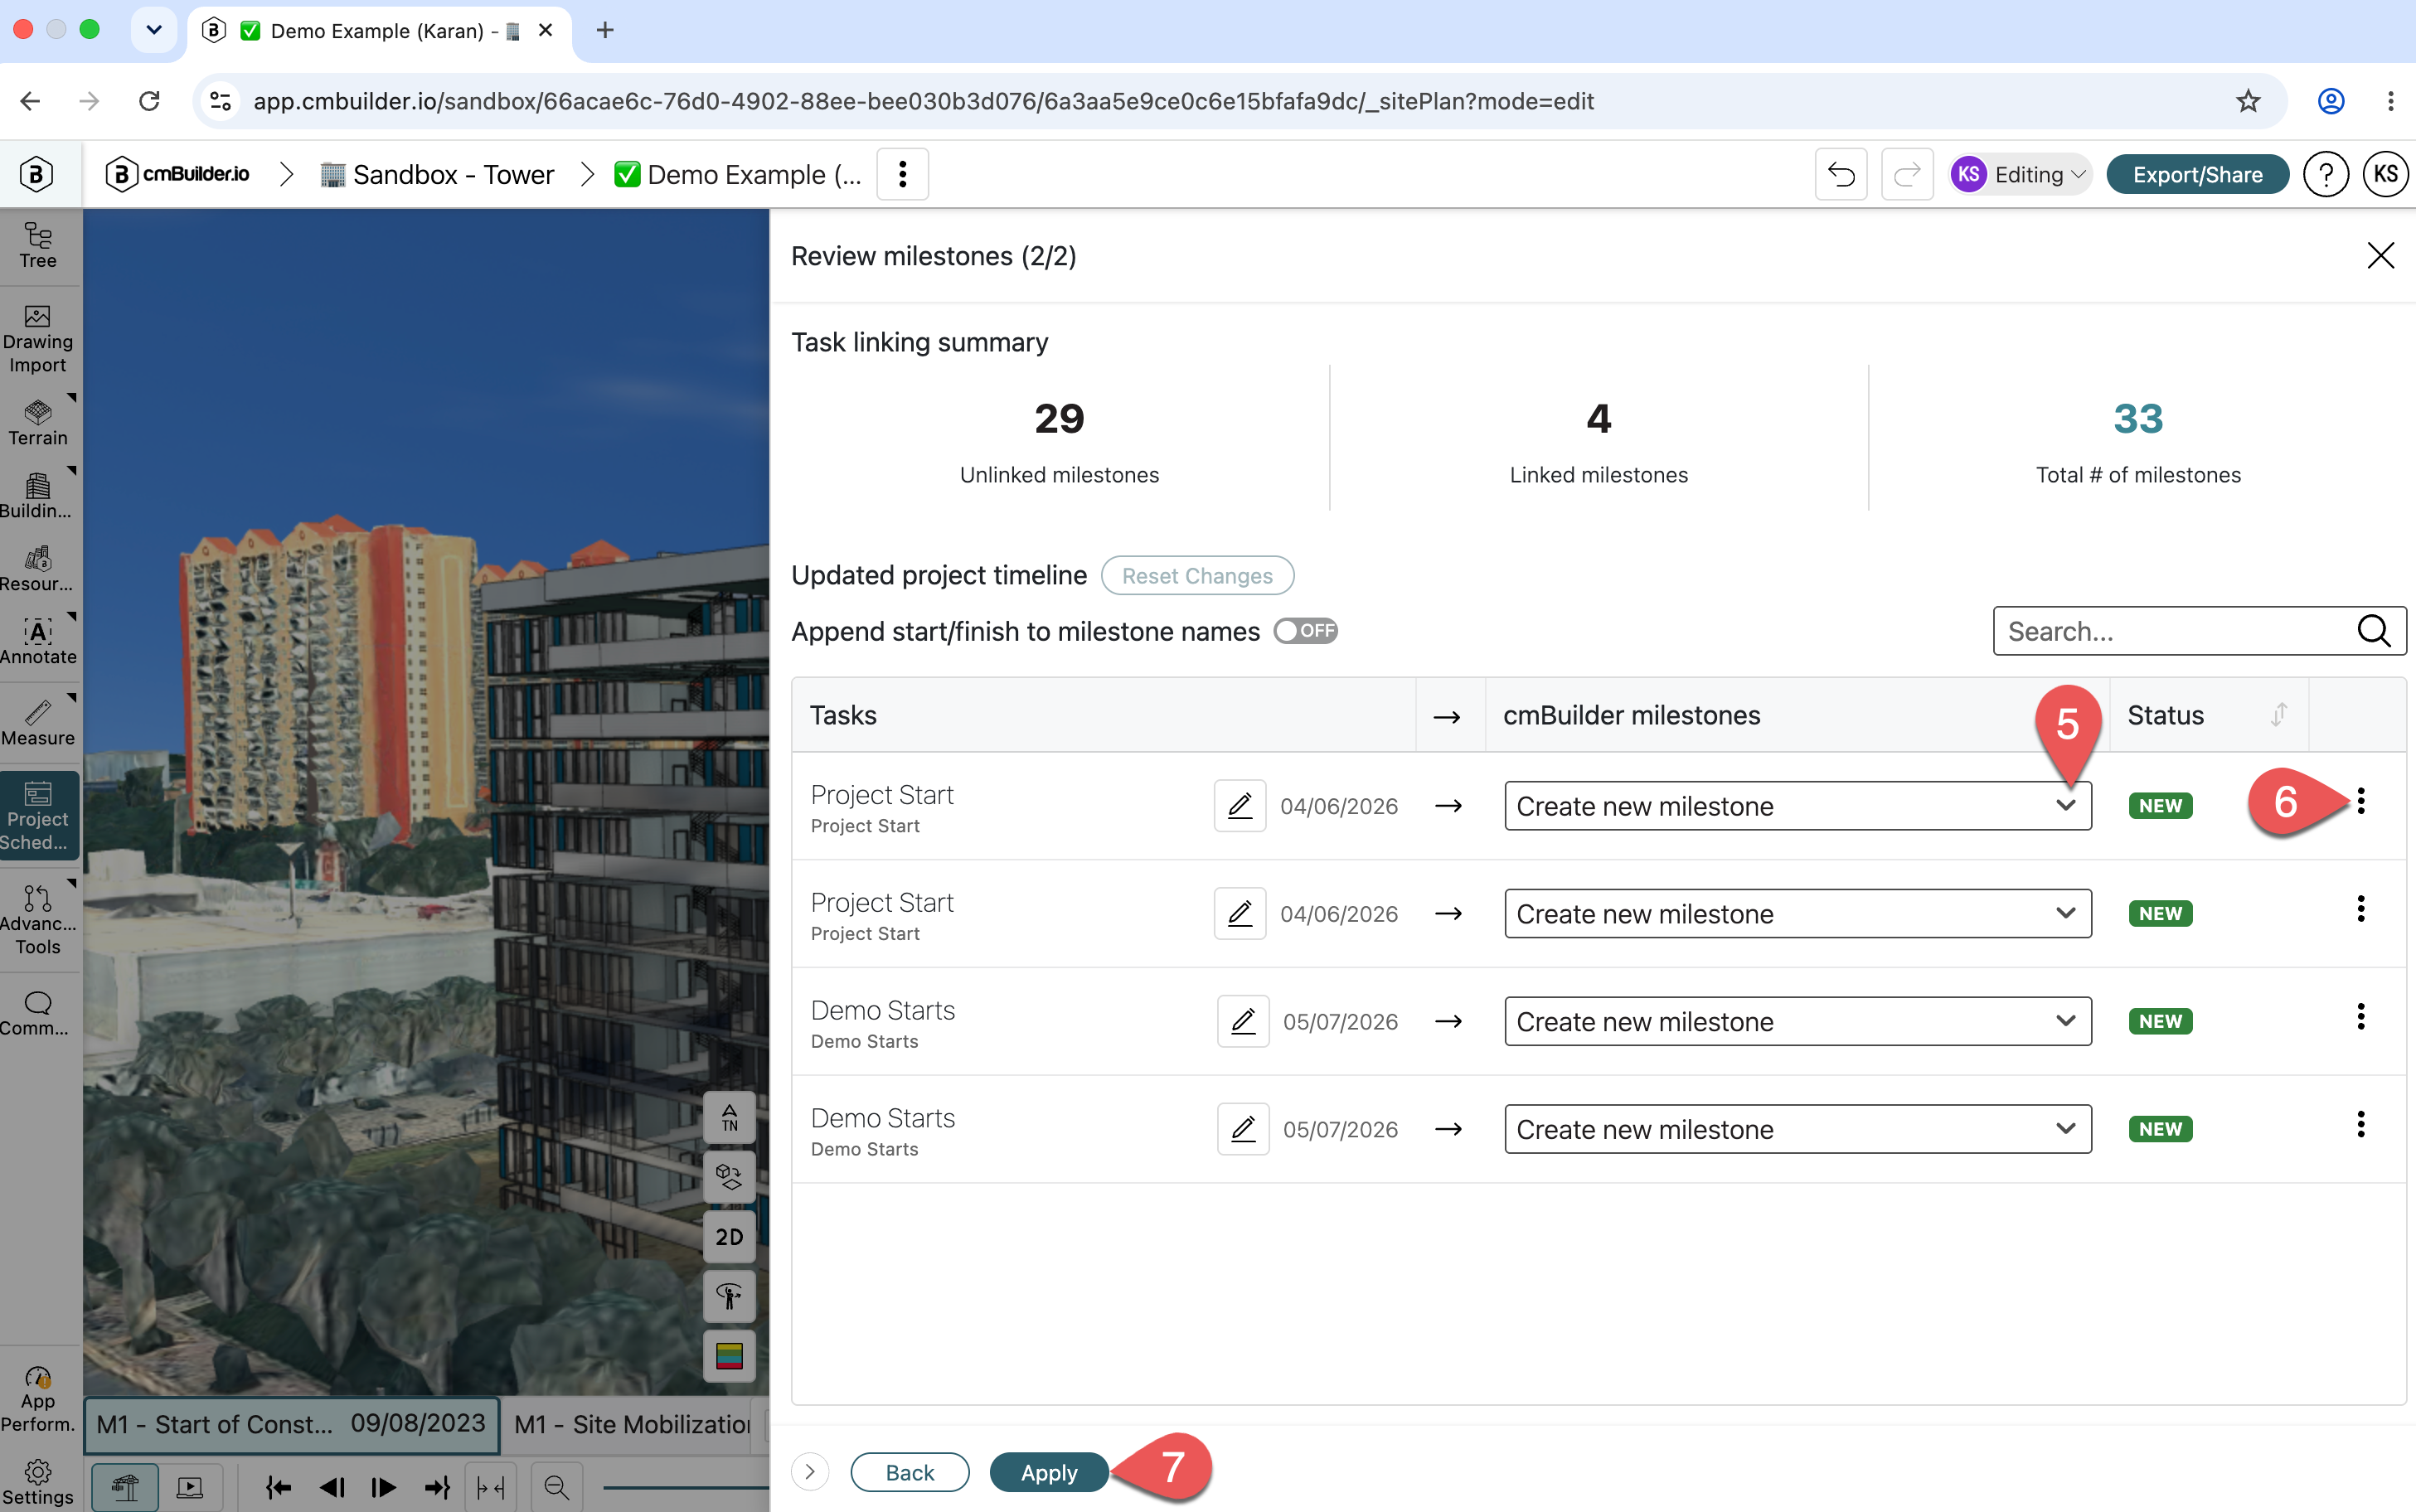The width and height of the screenshot is (2416, 1512).
Task: Open the Editing mode dropdown
Action: click(2020, 174)
